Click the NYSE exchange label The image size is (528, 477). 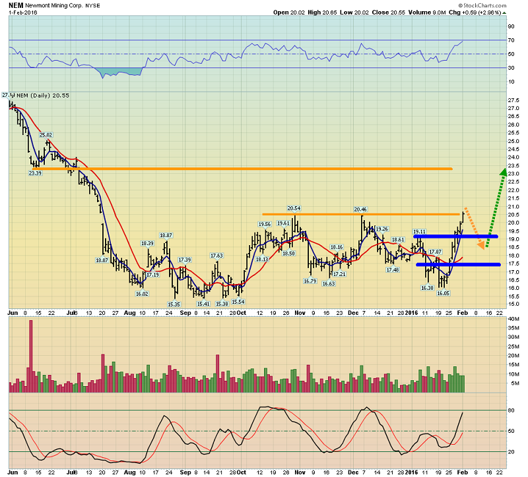[x=92, y=6]
